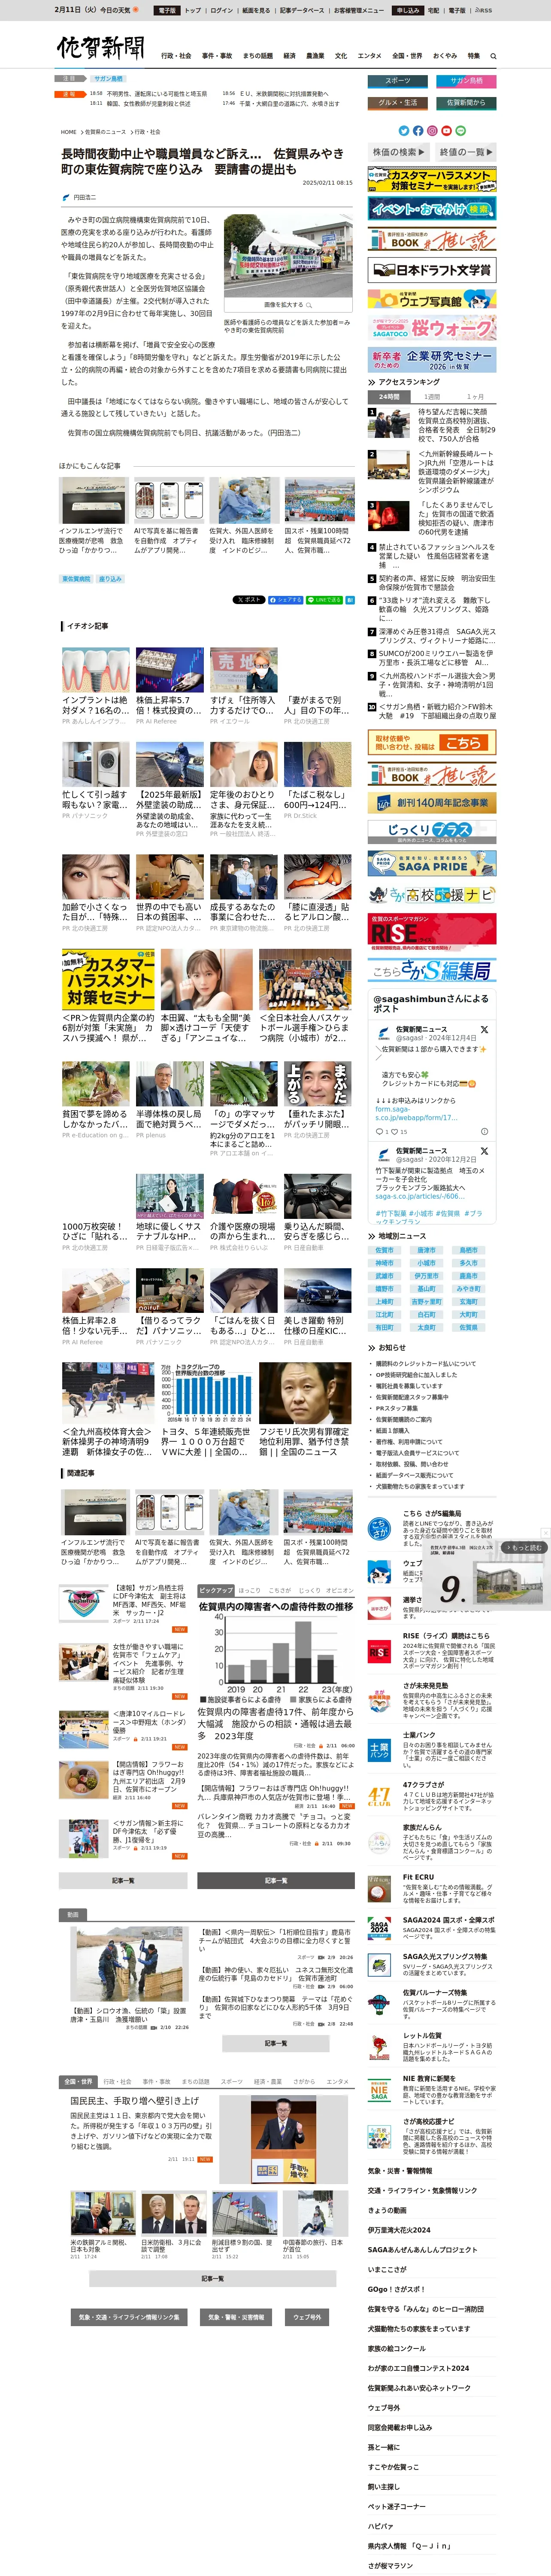Open the ウェブ写真館 banner
The image size is (551, 2576).
[x=432, y=299]
